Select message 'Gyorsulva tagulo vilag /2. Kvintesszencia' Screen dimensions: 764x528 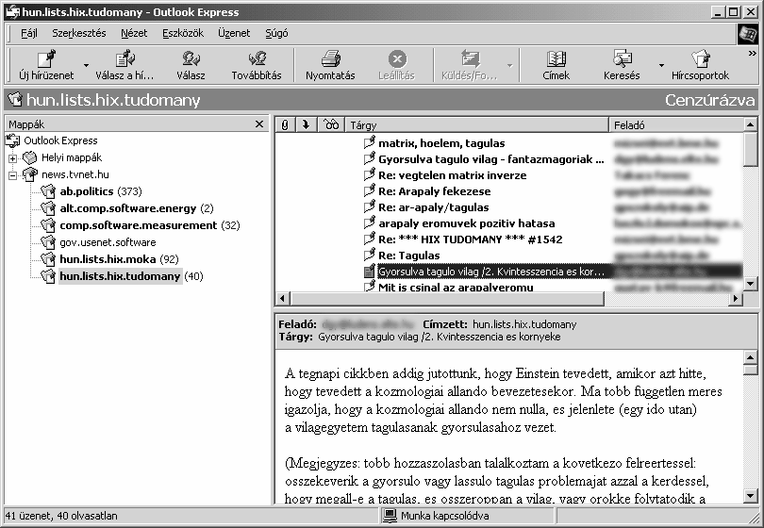click(x=491, y=272)
